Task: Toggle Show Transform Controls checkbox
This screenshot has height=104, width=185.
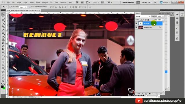Action: 29,7
